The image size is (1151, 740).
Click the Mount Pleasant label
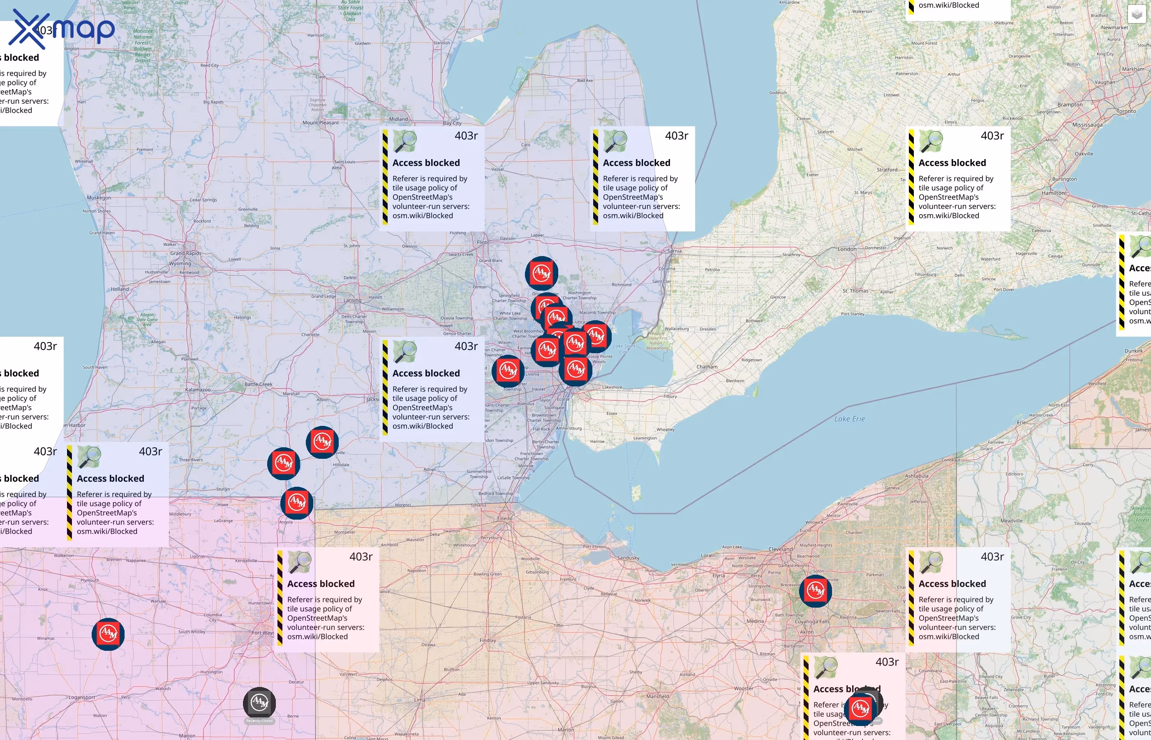click(x=320, y=123)
